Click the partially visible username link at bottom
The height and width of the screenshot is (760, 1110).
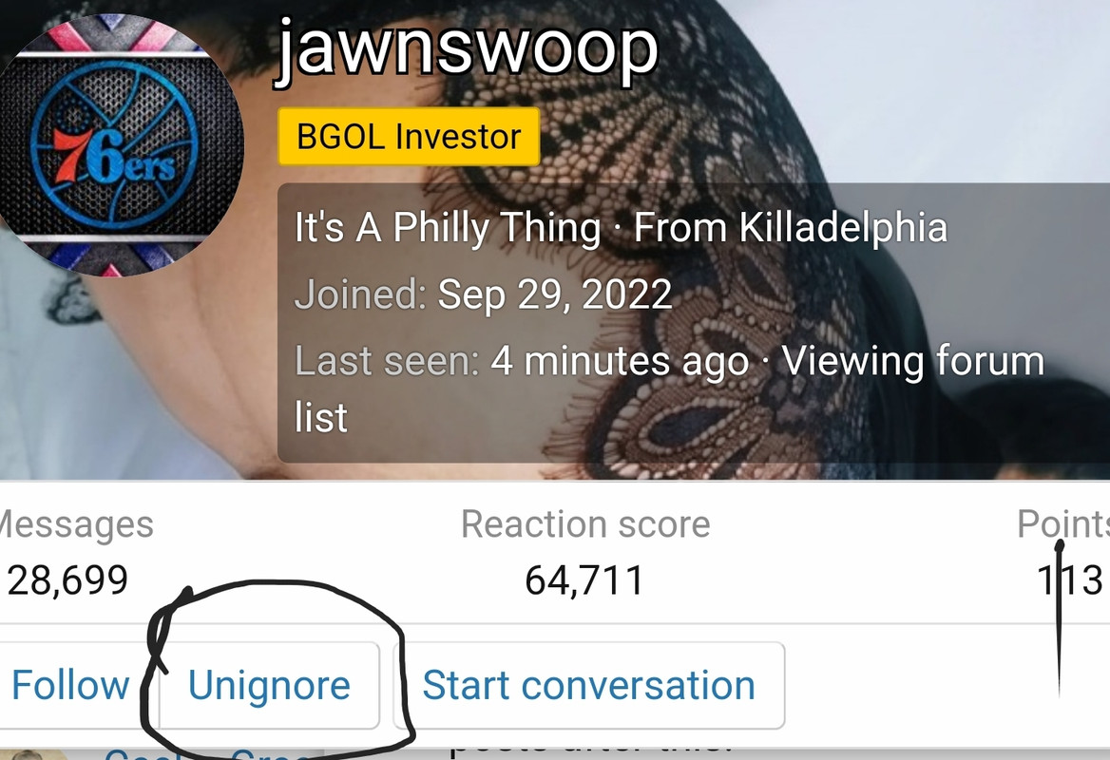pyautogui.click(x=205, y=753)
